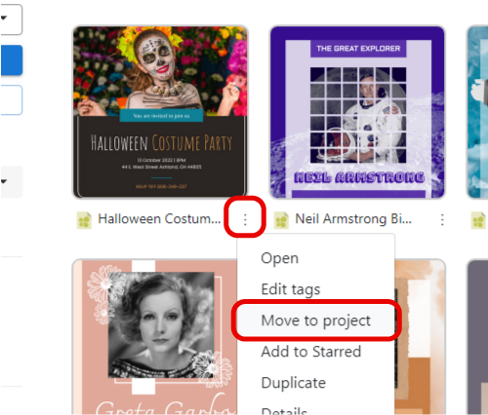Open the Greta Garbo design thumbnail
This screenshot has width=488, height=415.
click(x=155, y=337)
